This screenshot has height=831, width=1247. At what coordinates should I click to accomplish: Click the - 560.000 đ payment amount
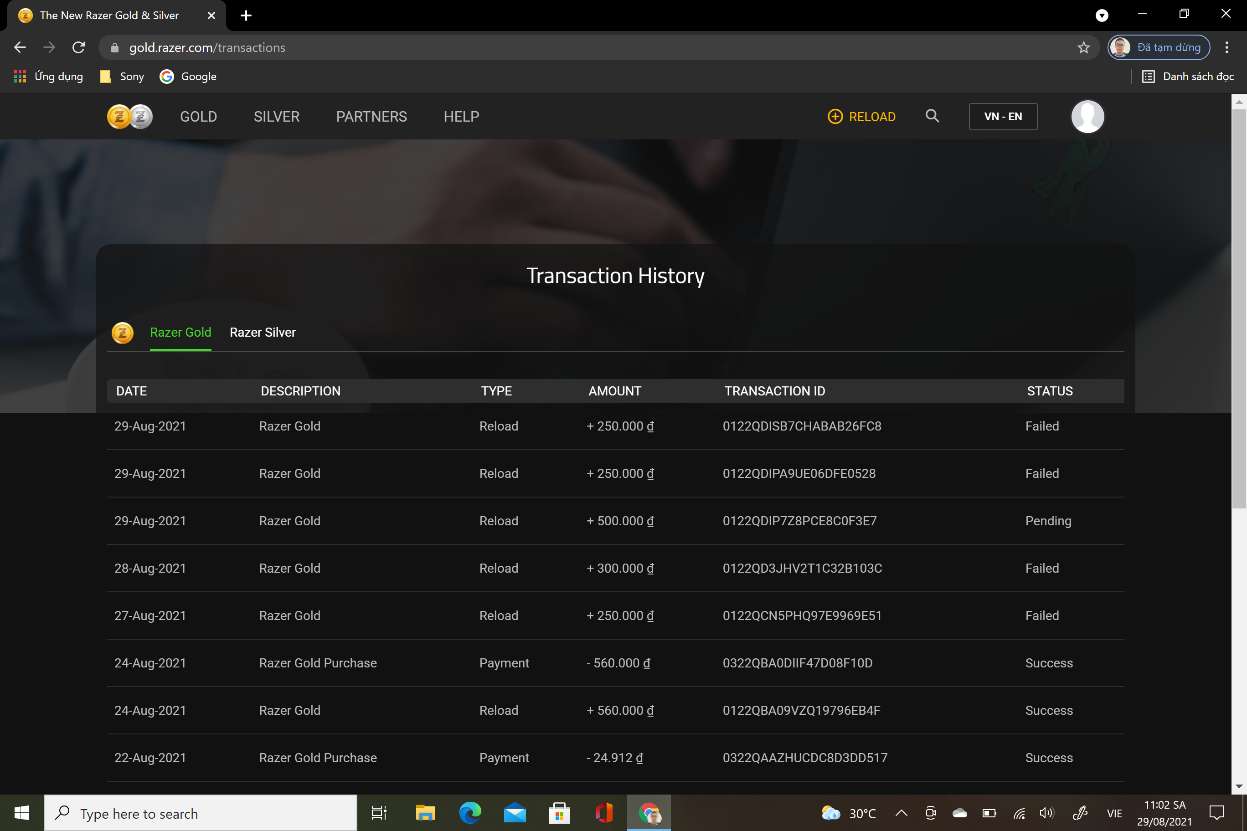(618, 663)
